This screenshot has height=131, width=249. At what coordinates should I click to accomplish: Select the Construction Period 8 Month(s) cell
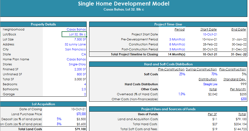tap(177, 44)
